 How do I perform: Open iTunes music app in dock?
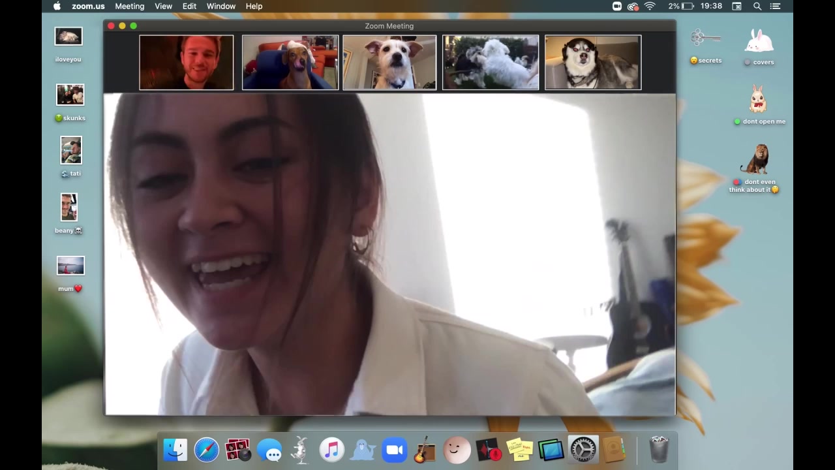click(x=331, y=450)
